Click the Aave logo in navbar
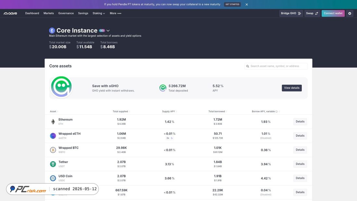 tap(10, 13)
